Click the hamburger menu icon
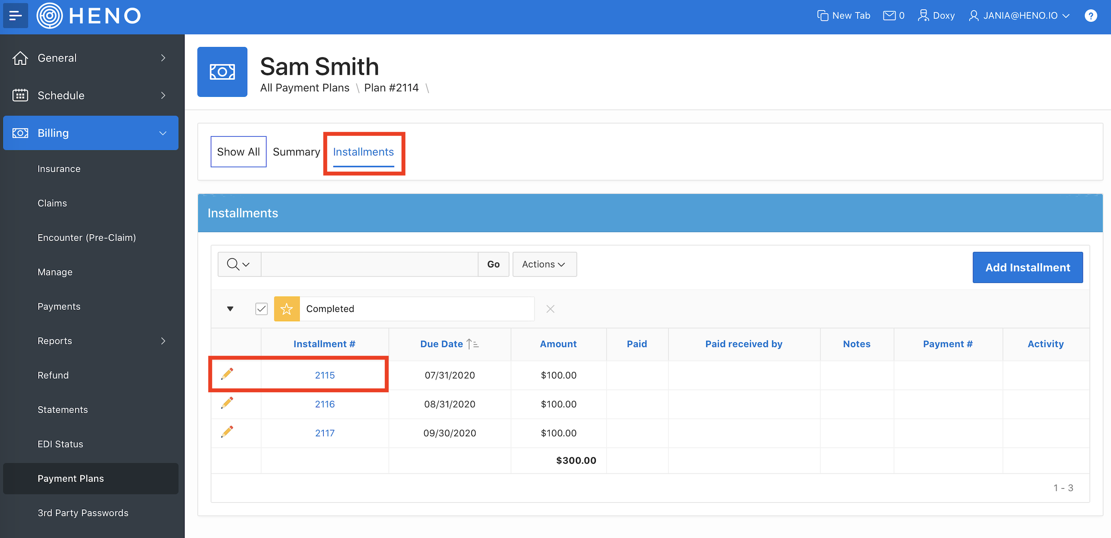1111x538 pixels. [x=15, y=16]
